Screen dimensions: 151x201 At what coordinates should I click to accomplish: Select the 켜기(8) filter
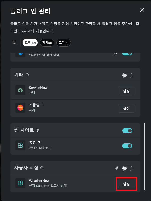tap(47, 43)
